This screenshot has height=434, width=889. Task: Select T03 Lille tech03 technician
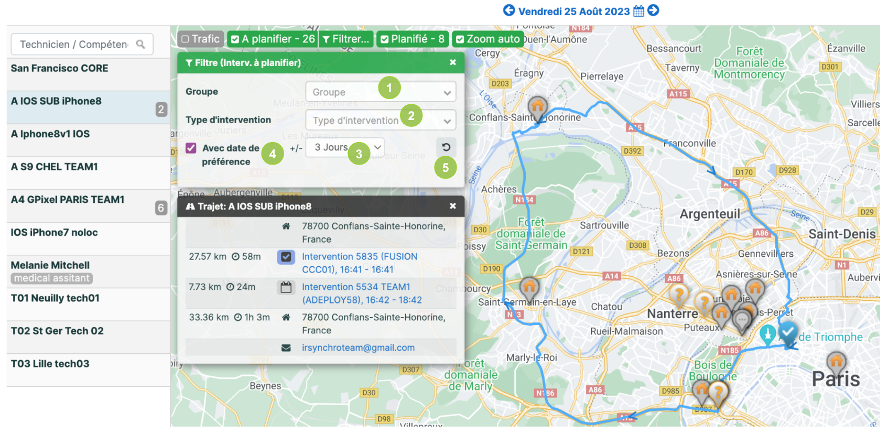pyautogui.click(x=88, y=370)
